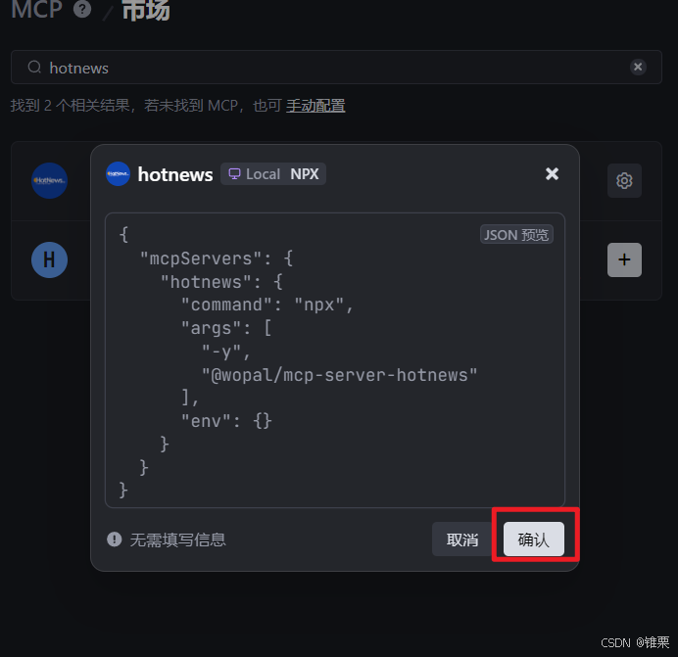Click the 取消 cancel button
The width and height of the screenshot is (678, 657).
coord(462,539)
